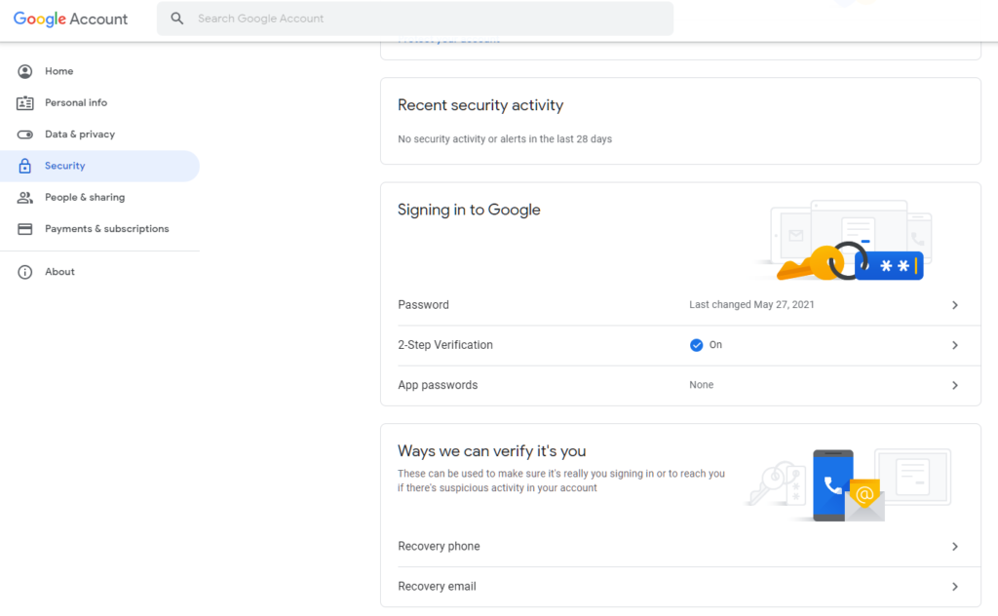Viewport: 998px width, 616px height.
Task: Open Data & privacy via its sidebar icon
Action: (x=25, y=134)
